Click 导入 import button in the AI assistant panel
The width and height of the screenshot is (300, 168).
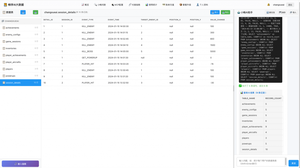tap(293, 12)
